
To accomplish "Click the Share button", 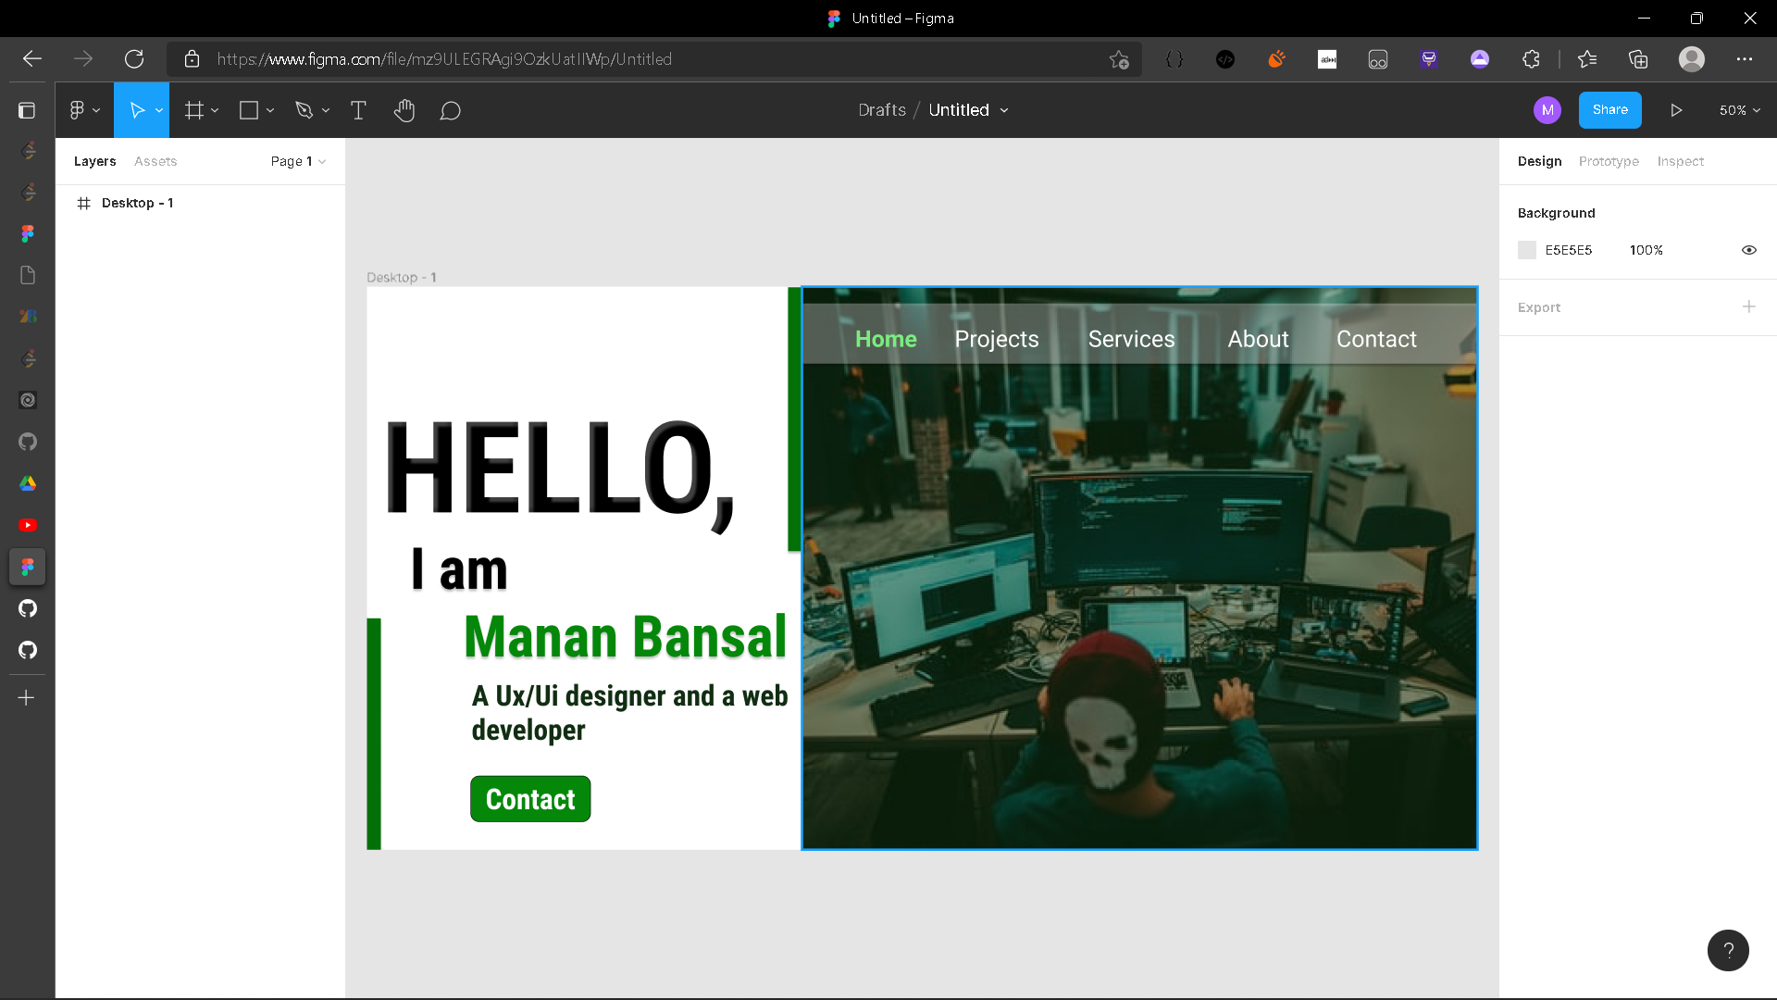I will 1609,110.
